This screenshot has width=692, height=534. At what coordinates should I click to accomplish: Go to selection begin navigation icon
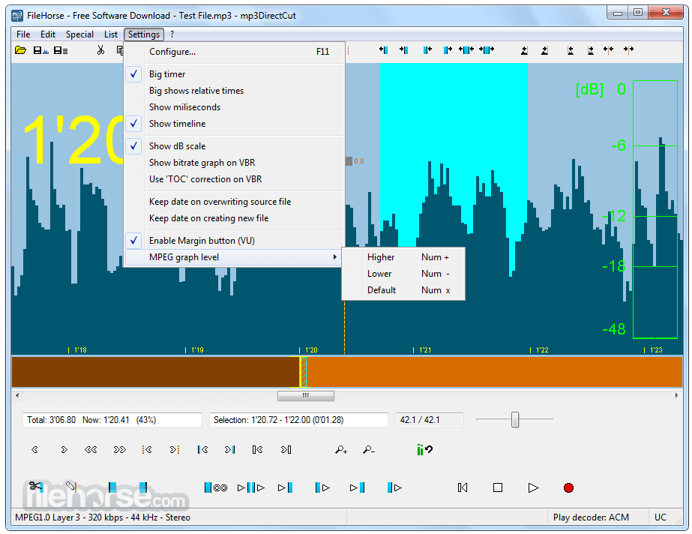click(202, 450)
